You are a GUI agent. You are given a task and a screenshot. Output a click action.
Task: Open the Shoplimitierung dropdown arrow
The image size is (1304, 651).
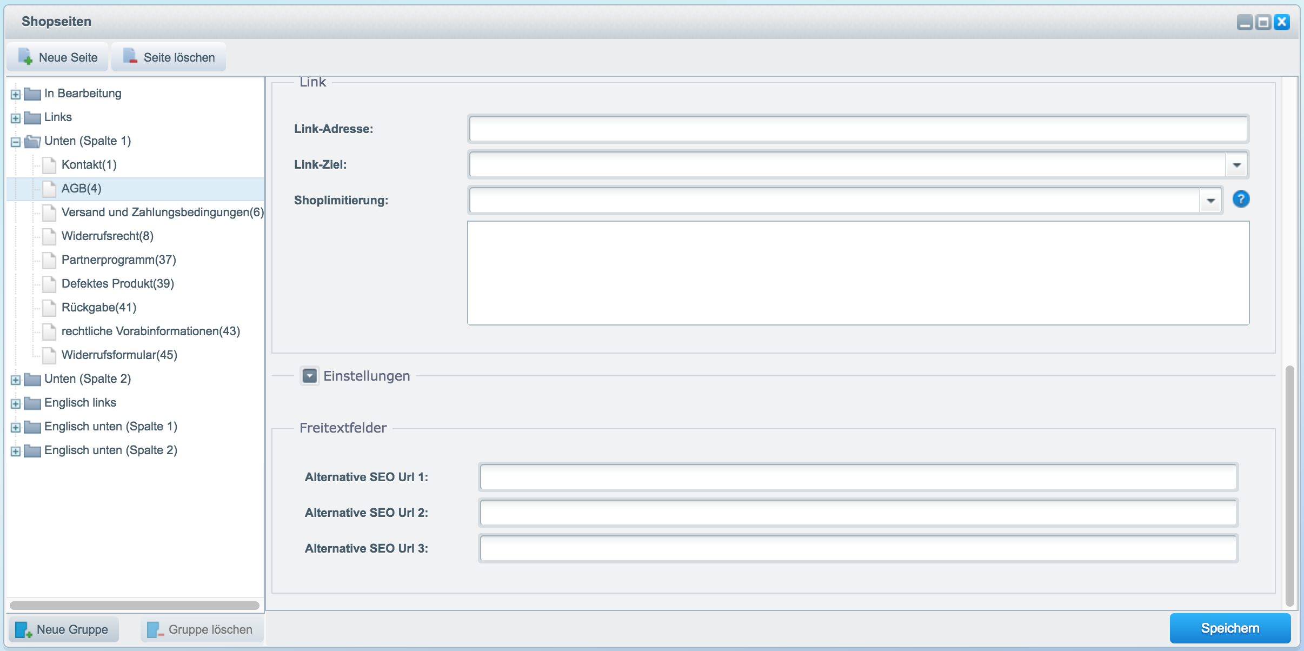(x=1210, y=201)
